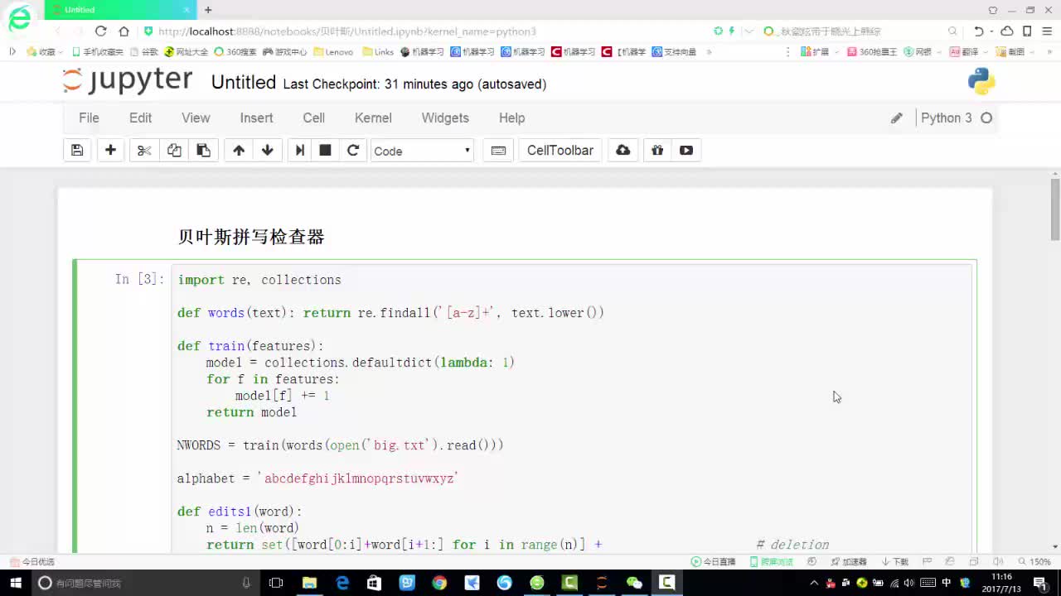Viewport: 1061px width, 596px height.
Task: Open File Explorer from taskbar
Action: tap(309, 583)
